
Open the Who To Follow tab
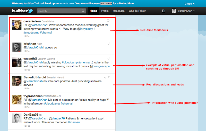coord(137,11)
